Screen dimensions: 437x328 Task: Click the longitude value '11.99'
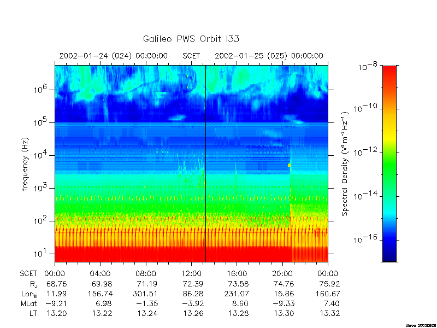57,294
